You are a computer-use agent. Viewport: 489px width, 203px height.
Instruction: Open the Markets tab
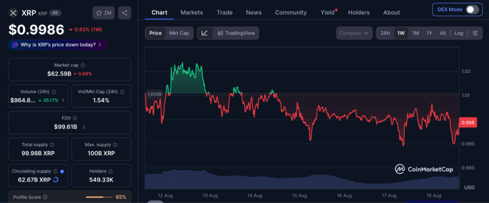192,12
